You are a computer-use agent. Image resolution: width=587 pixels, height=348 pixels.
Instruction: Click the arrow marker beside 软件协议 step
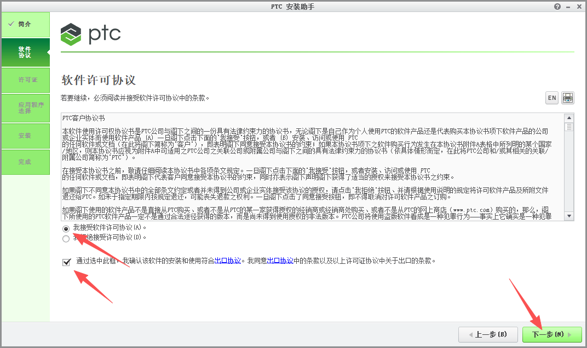[47, 52]
